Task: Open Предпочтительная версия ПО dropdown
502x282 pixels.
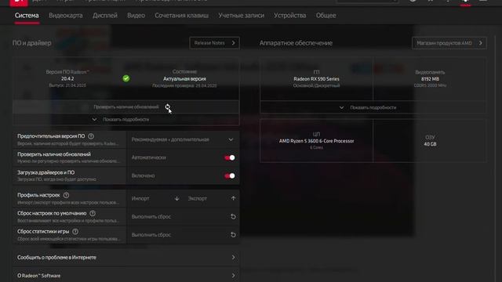Action: pyautogui.click(x=183, y=139)
